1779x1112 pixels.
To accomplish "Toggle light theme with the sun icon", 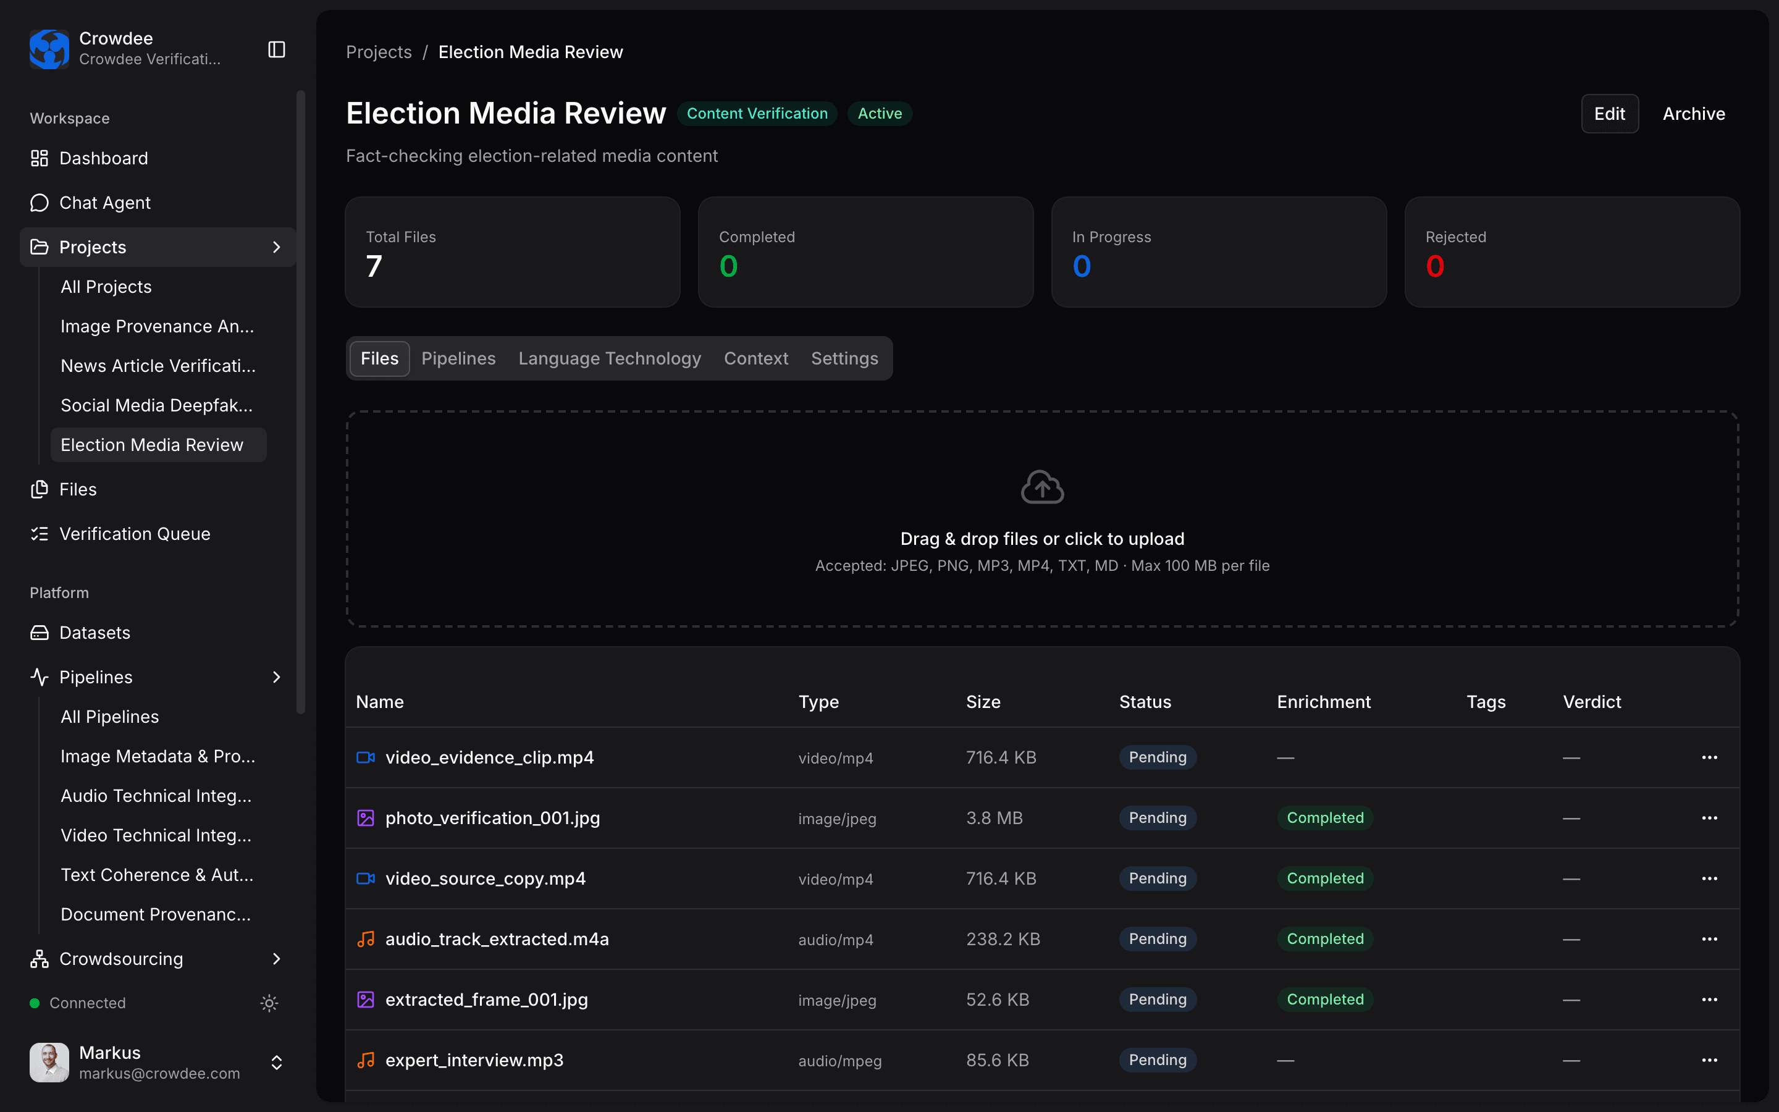I will click(x=269, y=1003).
